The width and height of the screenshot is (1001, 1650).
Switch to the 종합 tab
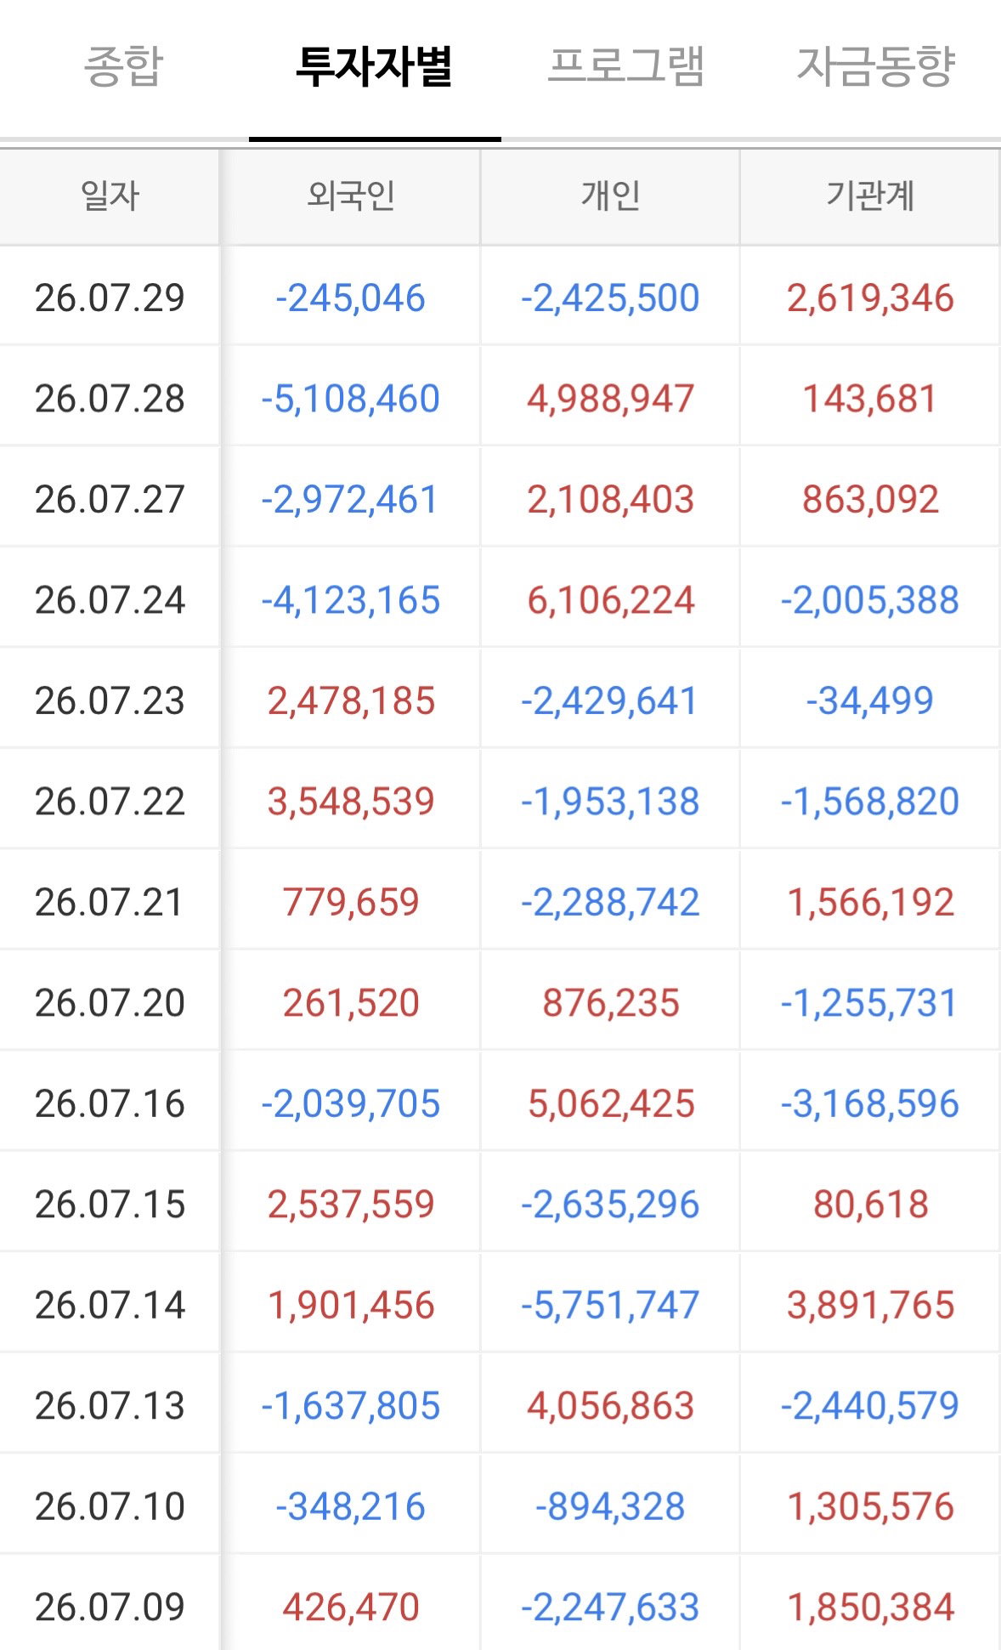point(124,66)
